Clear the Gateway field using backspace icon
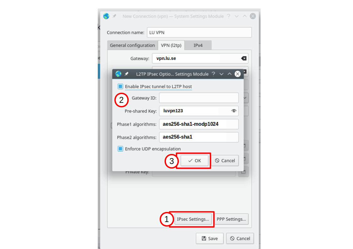This screenshot has width=353, height=249. pyautogui.click(x=244, y=58)
